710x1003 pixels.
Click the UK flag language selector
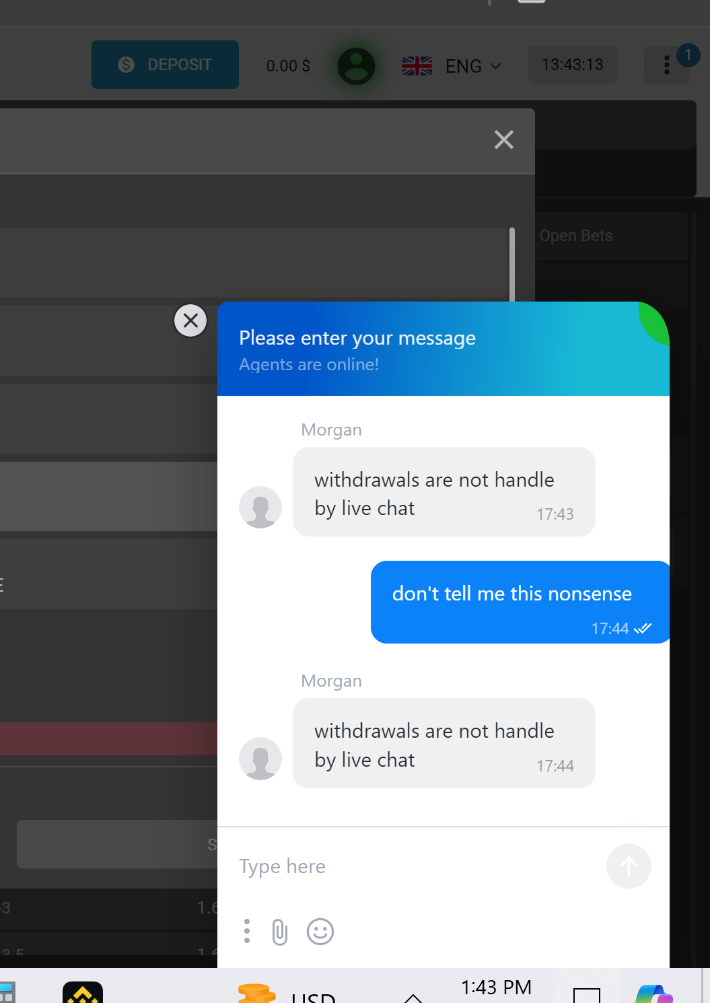point(417,66)
